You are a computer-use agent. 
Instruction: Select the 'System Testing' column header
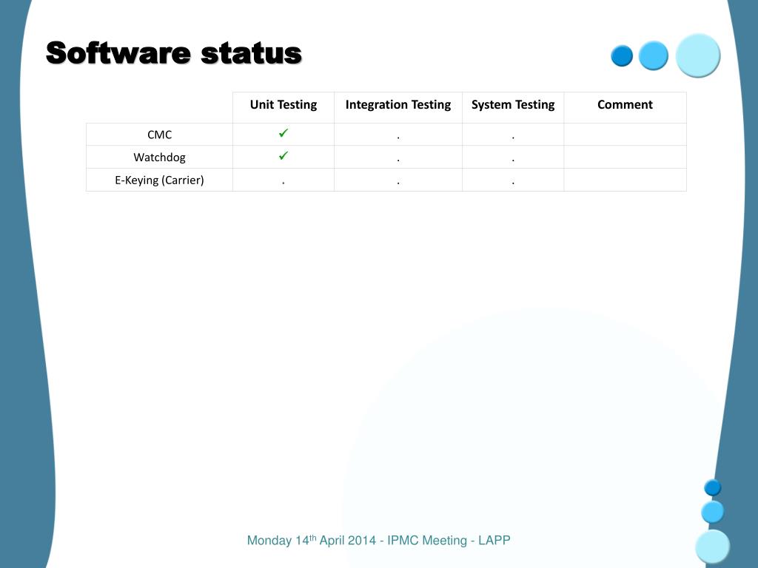[513, 105]
